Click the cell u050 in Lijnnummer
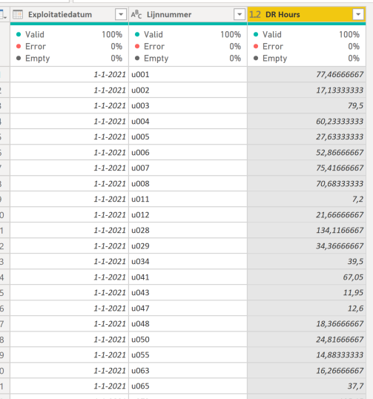 point(188,340)
